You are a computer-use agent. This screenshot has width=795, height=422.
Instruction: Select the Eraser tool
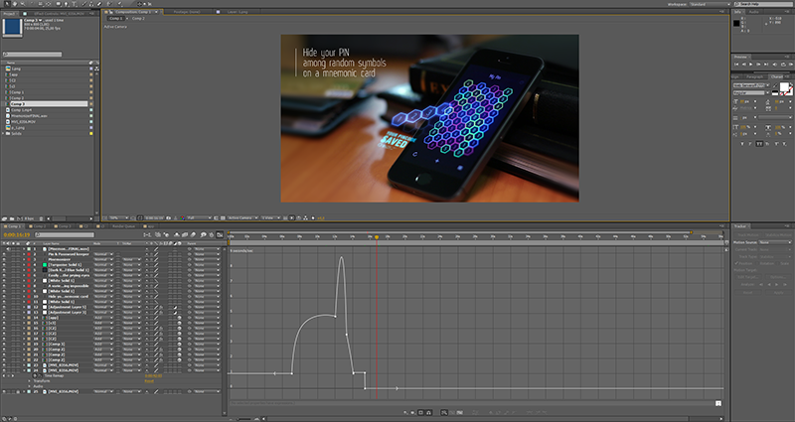(99, 4)
